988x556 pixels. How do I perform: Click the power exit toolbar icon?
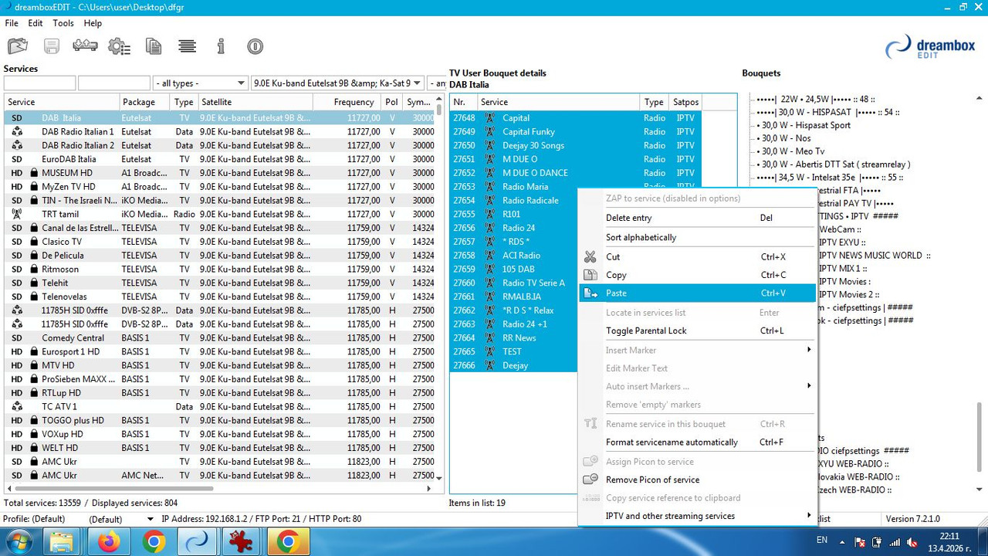tap(255, 46)
